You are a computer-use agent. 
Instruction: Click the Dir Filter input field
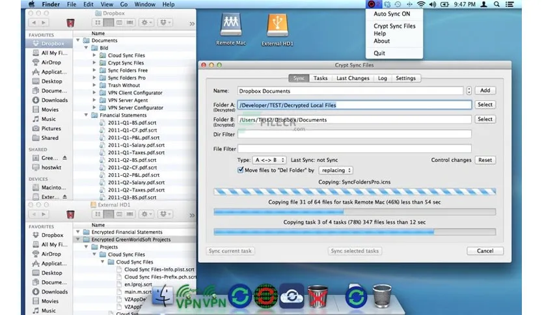354,134
